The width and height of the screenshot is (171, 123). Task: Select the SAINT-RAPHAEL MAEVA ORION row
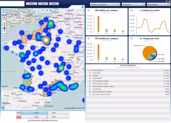pos(128,86)
